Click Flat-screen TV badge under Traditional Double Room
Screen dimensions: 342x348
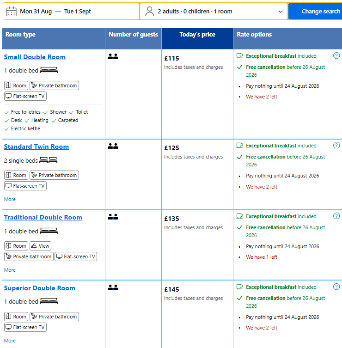[76, 256]
